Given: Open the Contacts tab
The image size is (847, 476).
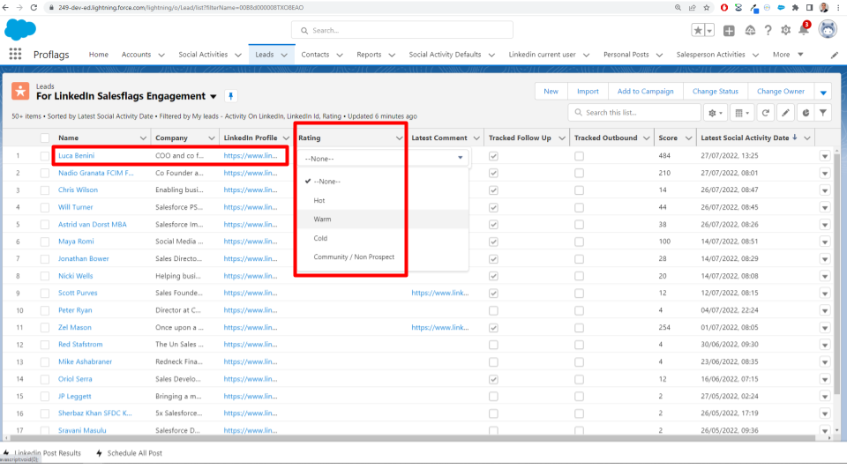Looking at the screenshot, I should coord(315,55).
